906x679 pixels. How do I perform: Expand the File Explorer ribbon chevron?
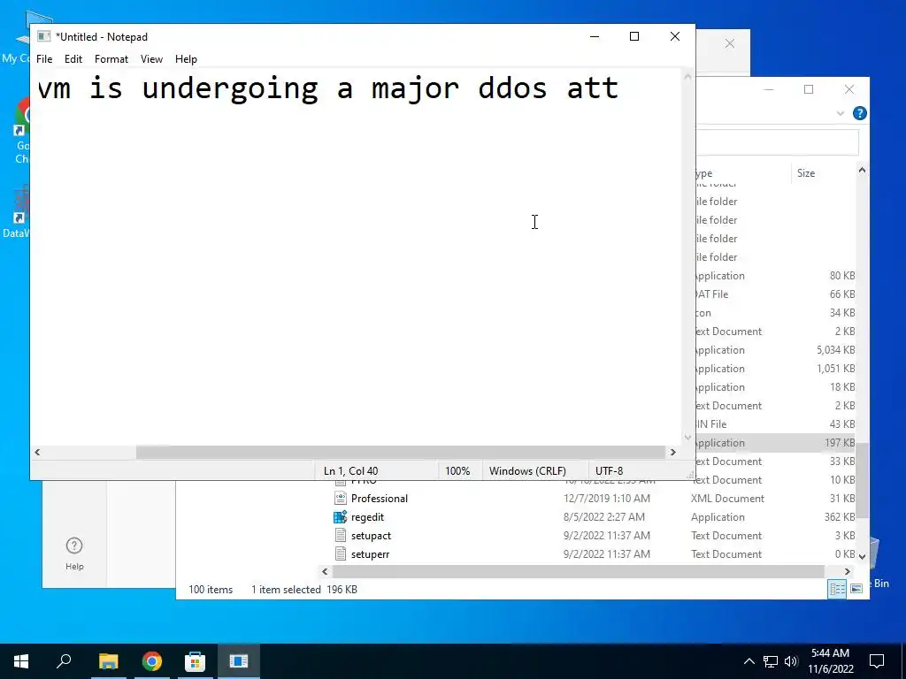click(x=841, y=113)
